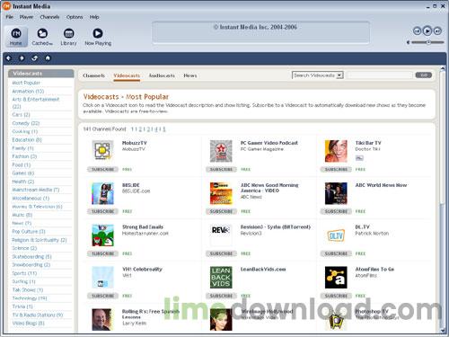Subscribe to Tiki Bar TV
Image resolution: width=449 pixels, height=337 pixels.
(x=336, y=169)
